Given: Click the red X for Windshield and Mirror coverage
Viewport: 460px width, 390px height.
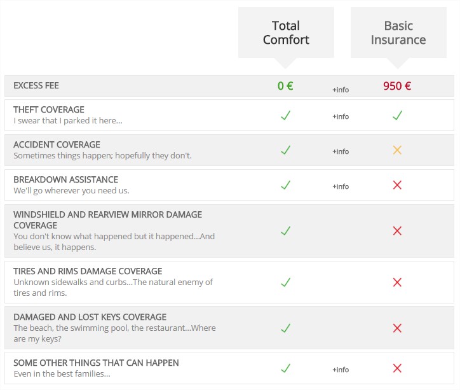Looking at the screenshot, I should (397, 231).
